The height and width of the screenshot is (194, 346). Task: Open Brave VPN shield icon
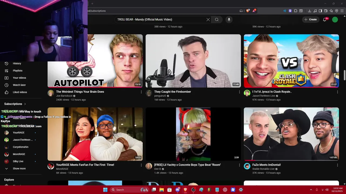pyautogui.click(x=337, y=11)
